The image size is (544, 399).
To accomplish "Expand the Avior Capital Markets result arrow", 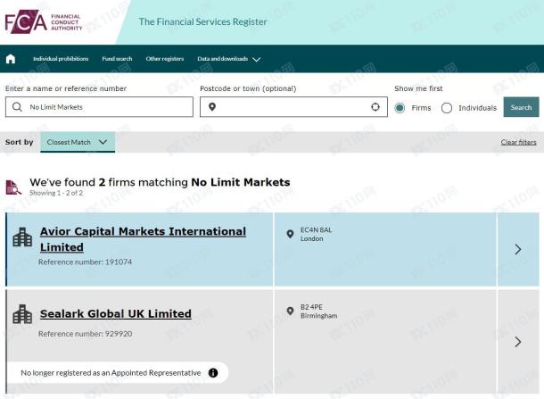I will click(x=518, y=250).
